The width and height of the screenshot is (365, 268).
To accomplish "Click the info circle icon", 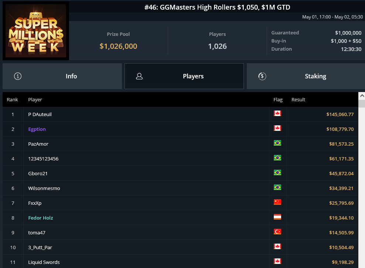I will (x=18, y=76).
